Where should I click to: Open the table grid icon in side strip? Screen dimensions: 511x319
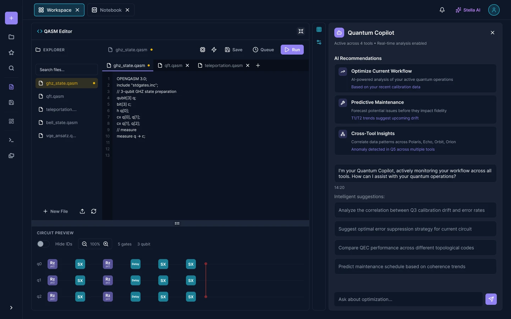(x=319, y=29)
